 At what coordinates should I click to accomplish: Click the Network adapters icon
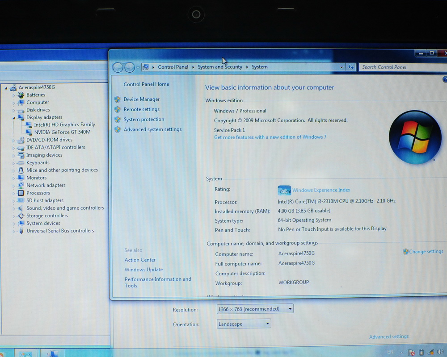[x=21, y=185]
